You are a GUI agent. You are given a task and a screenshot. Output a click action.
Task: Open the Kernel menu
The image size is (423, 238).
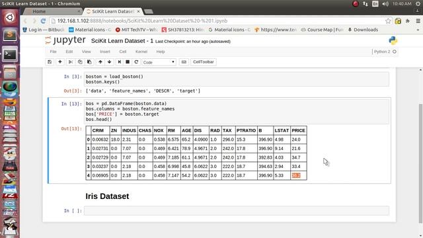(141, 52)
